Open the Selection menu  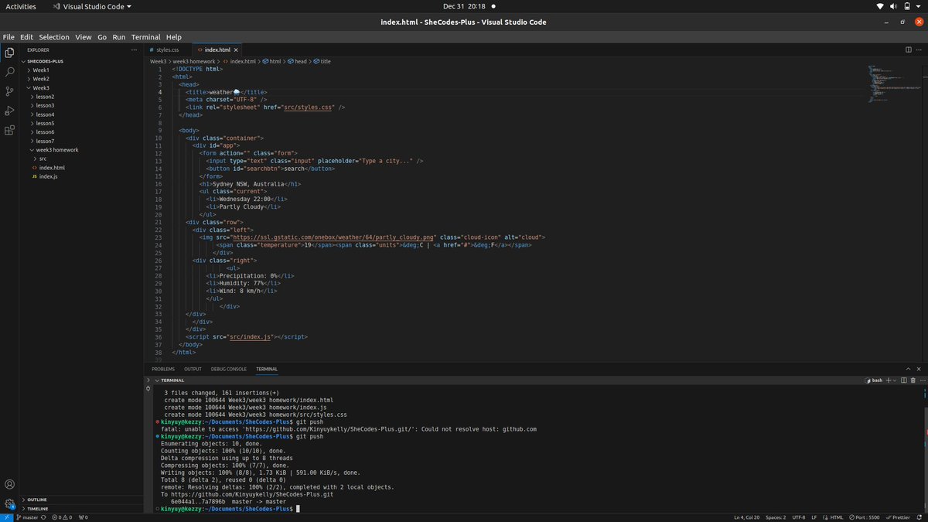[x=54, y=37]
